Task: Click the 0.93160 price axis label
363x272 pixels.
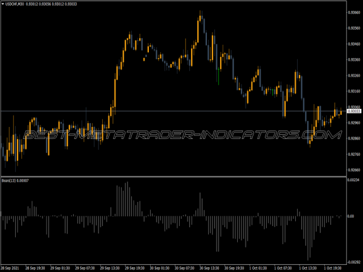Action: pyautogui.click(x=354, y=91)
